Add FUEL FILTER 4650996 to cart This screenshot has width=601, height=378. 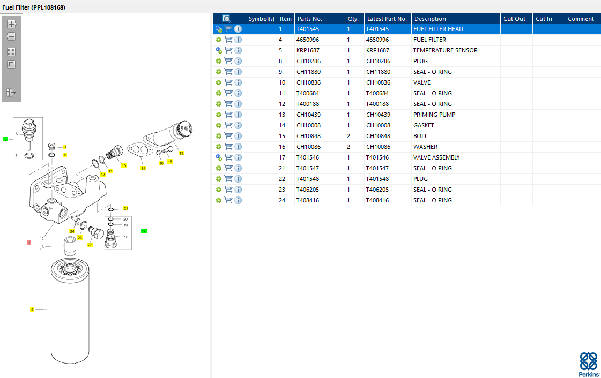(x=228, y=40)
